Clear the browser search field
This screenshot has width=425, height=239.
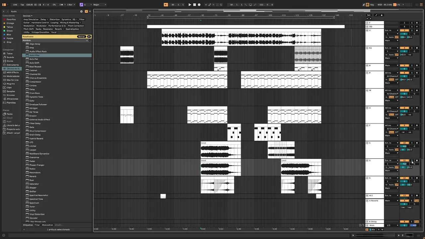tap(81, 11)
